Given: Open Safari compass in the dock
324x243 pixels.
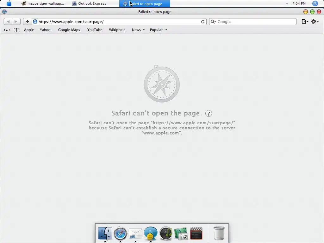Looking at the screenshot, I should pyautogui.click(x=120, y=233).
